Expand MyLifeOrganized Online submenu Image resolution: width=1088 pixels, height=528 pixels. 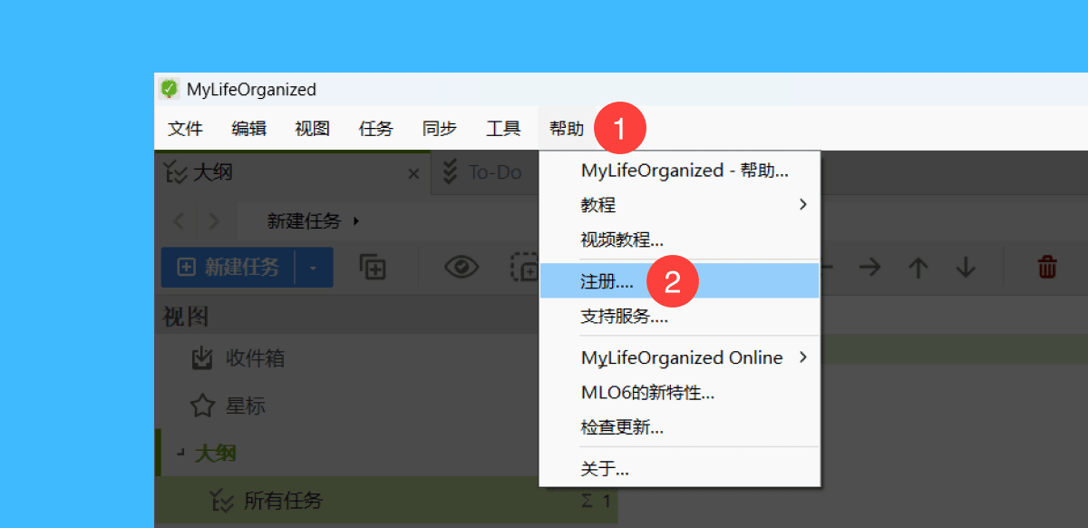(x=680, y=357)
